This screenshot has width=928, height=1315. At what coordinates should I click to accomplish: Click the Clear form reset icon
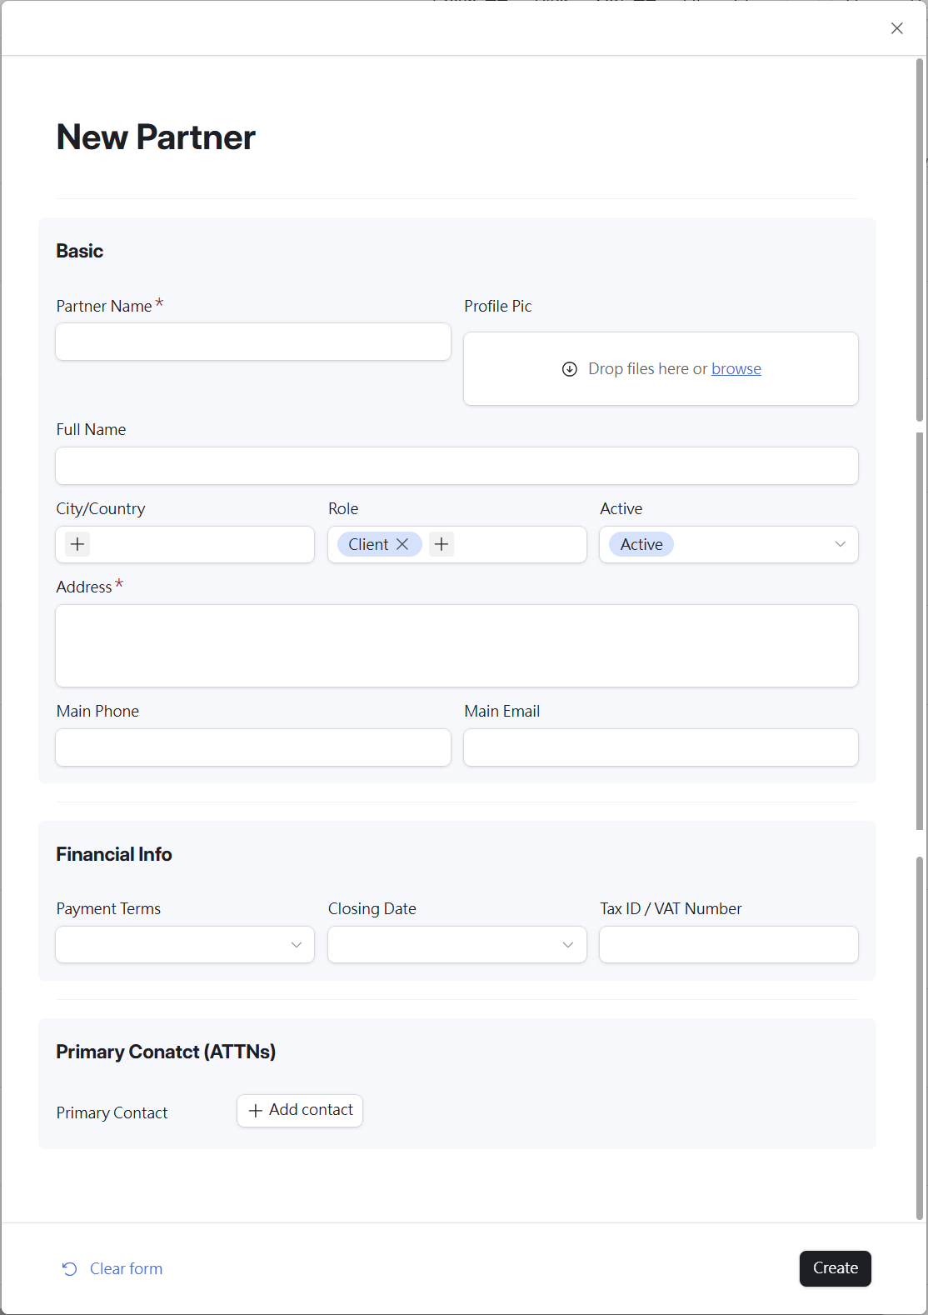70,1268
